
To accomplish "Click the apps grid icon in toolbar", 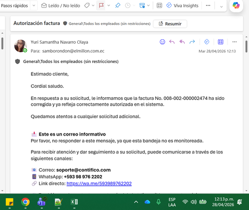I will (159, 5).
